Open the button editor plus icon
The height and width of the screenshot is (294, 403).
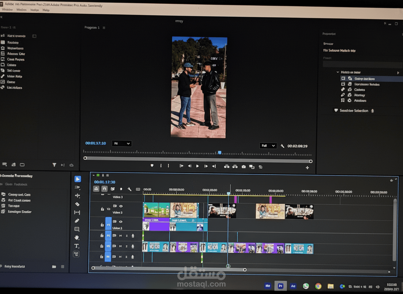[307, 167]
